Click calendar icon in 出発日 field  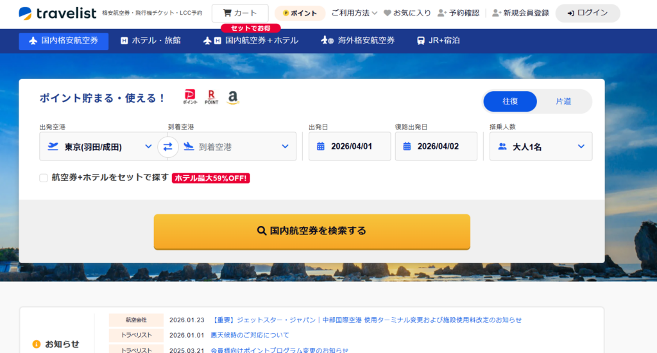tap(321, 146)
